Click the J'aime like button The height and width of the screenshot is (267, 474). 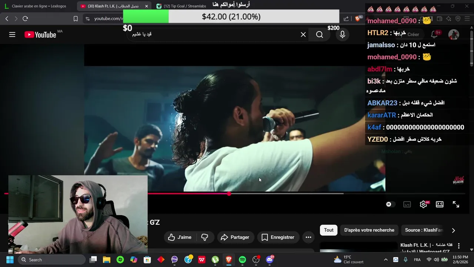tap(180, 237)
